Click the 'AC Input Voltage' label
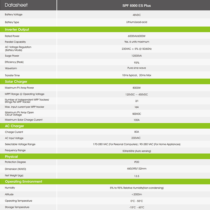Image resolution: width=210 pixels, height=210 pixels. pos(14,138)
